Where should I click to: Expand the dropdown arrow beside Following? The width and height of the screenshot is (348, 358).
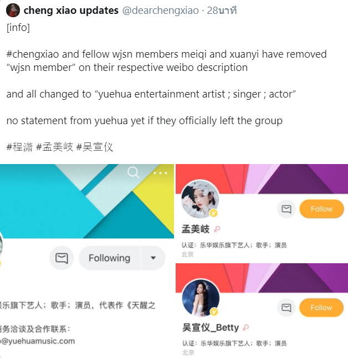click(153, 258)
